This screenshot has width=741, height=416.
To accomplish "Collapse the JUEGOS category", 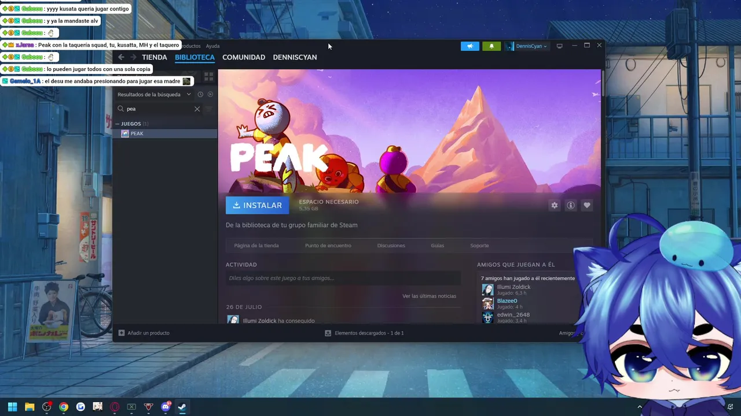I will point(117,124).
